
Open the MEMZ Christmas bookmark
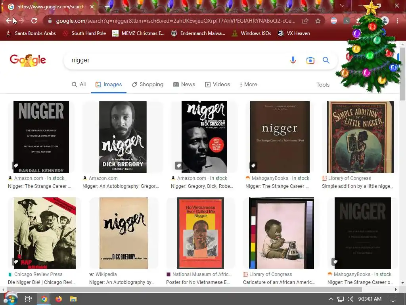click(x=138, y=33)
